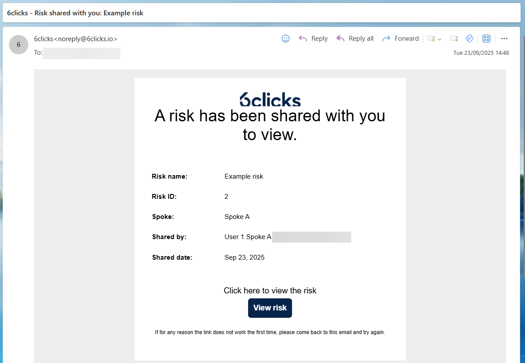Click the redacted To recipient field
The width and height of the screenshot is (525, 363).
pos(81,53)
